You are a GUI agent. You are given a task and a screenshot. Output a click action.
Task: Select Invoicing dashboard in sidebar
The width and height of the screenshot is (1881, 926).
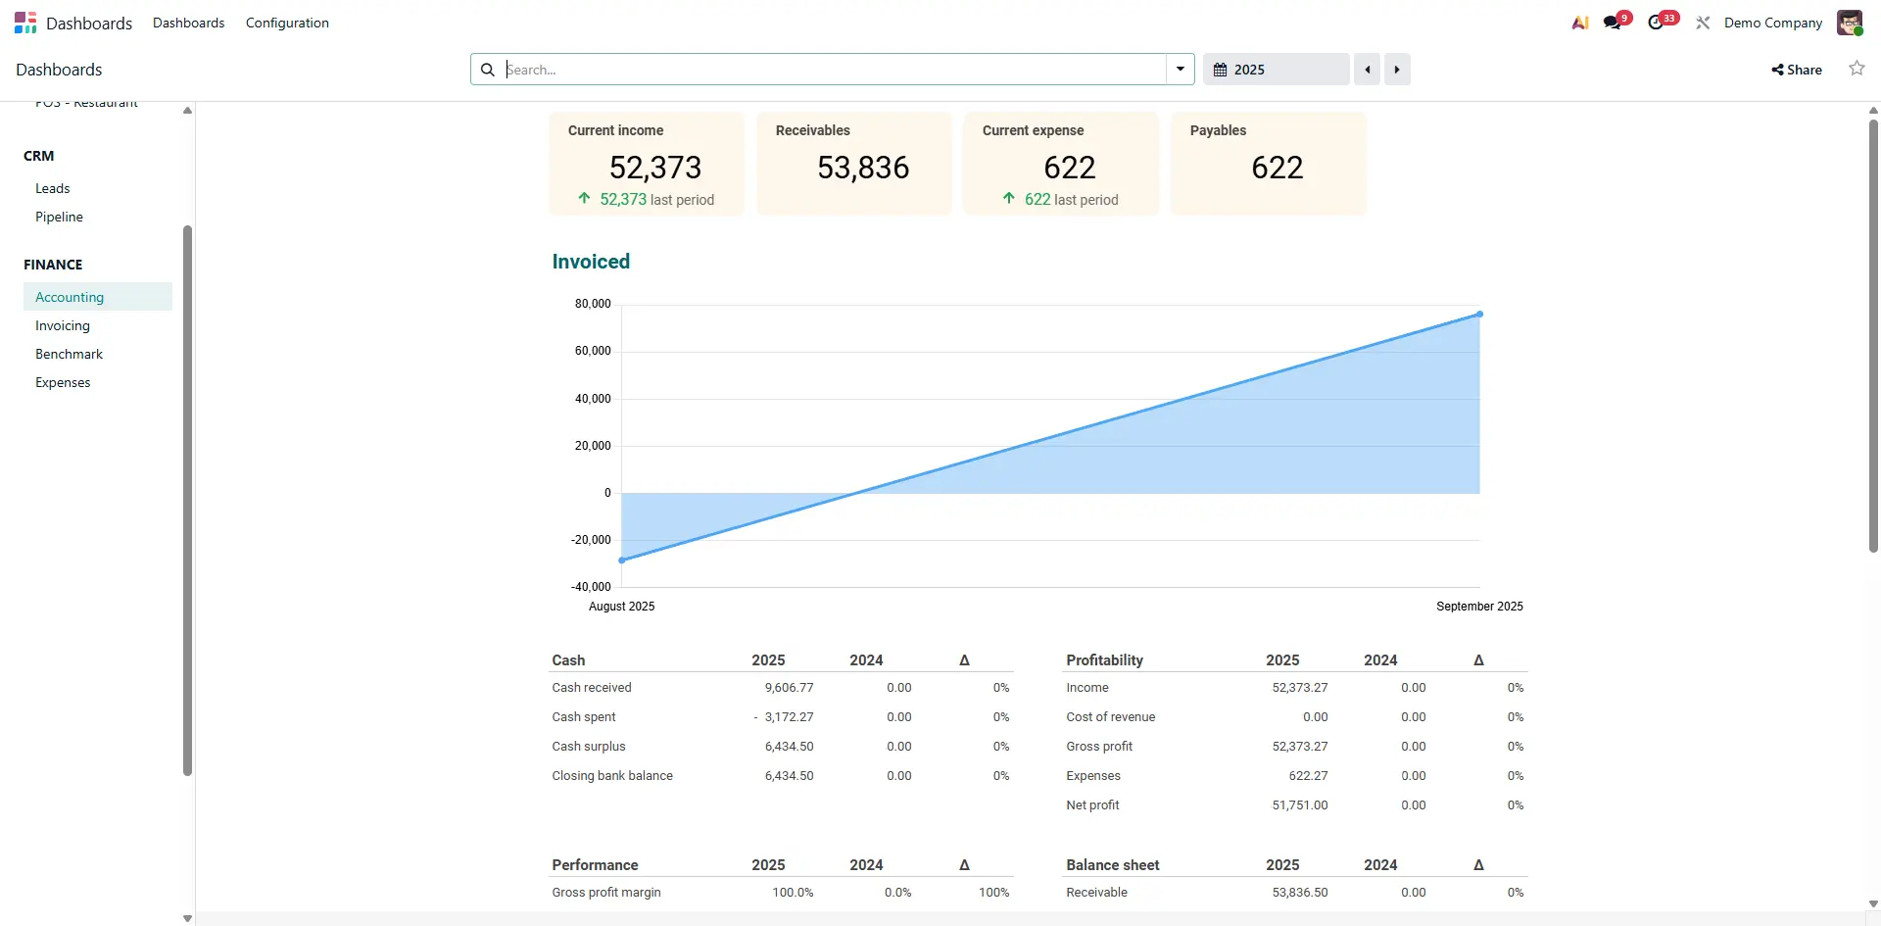(x=63, y=325)
